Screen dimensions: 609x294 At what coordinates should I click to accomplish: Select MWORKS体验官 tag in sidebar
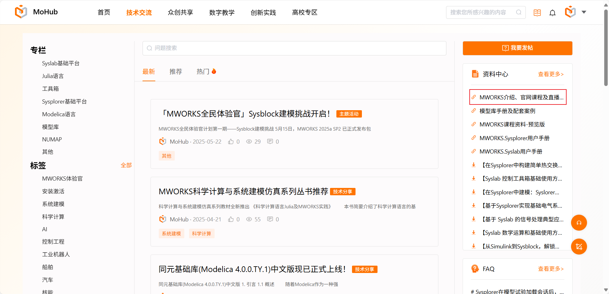pyautogui.click(x=62, y=179)
